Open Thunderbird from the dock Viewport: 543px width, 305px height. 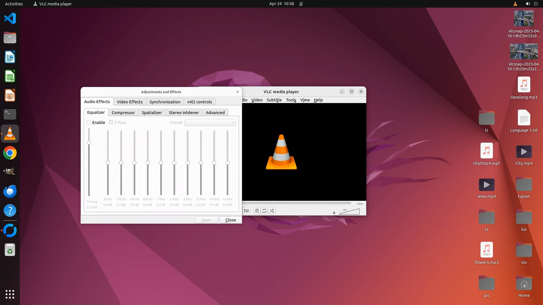(10, 191)
